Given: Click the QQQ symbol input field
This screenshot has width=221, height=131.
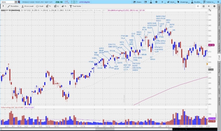Looking at the screenshot, I should click(x=7, y=2).
